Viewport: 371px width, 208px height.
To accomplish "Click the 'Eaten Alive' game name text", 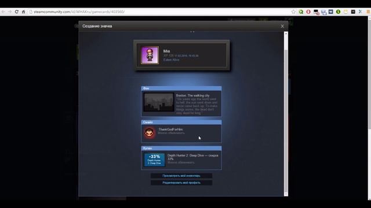I will tap(172, 60).
